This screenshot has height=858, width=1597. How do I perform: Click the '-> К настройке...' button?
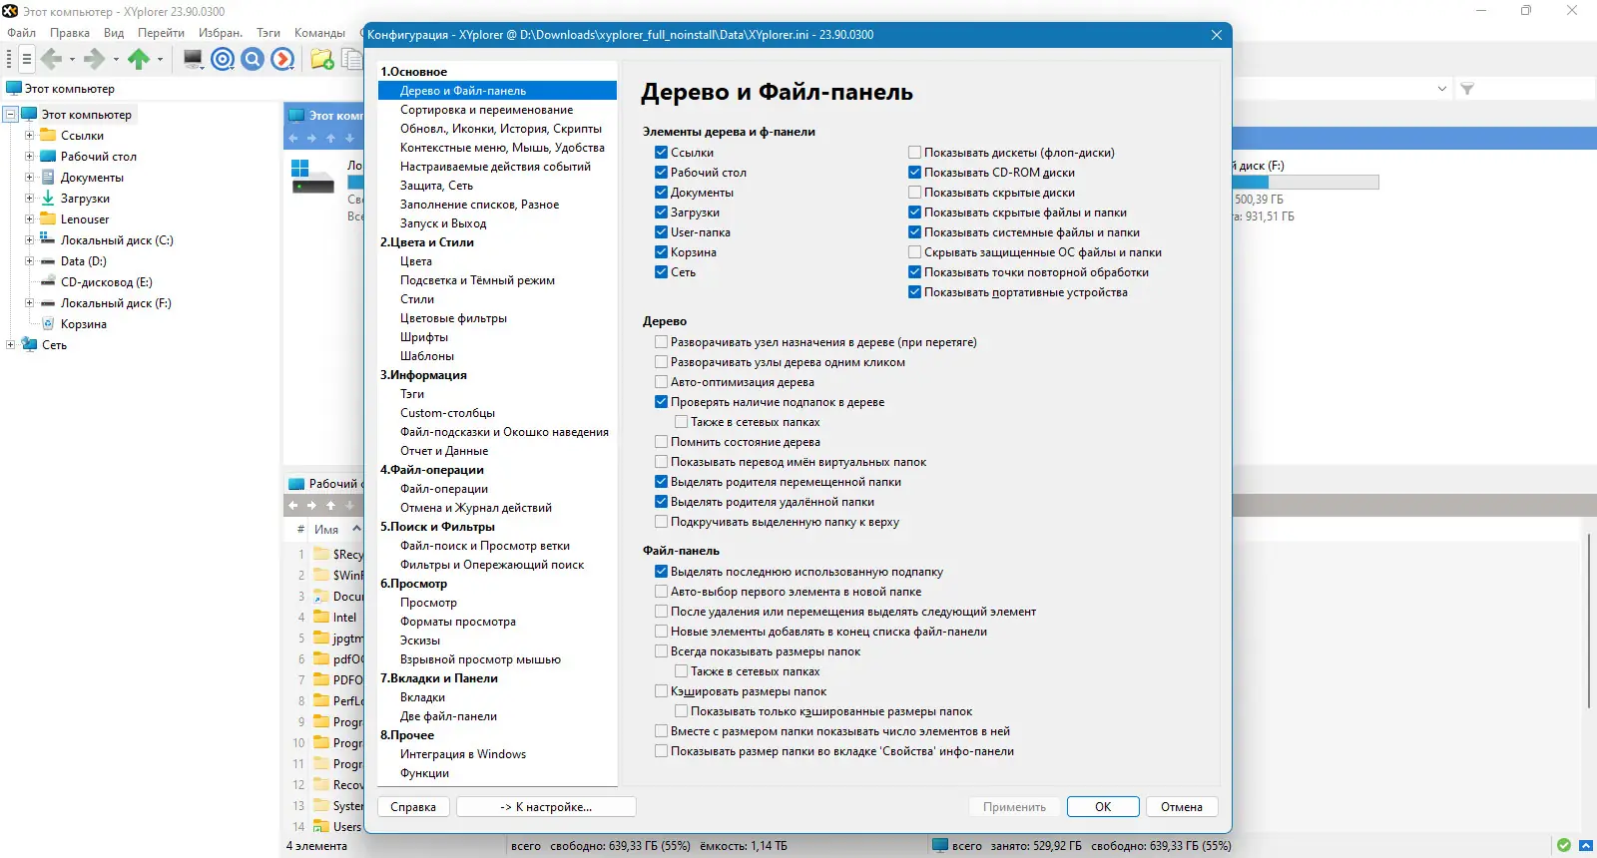[546, 807]
